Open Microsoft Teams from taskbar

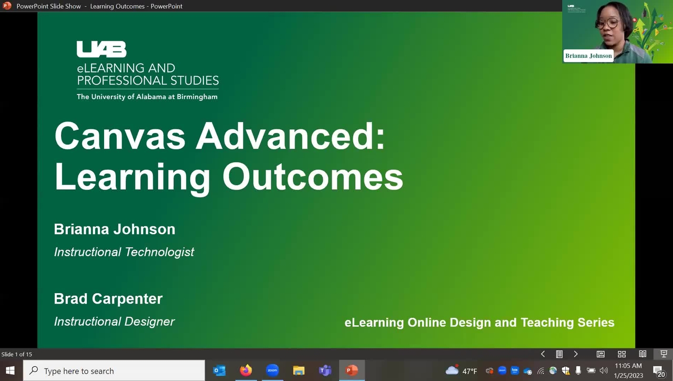click(x=325, y=370)
